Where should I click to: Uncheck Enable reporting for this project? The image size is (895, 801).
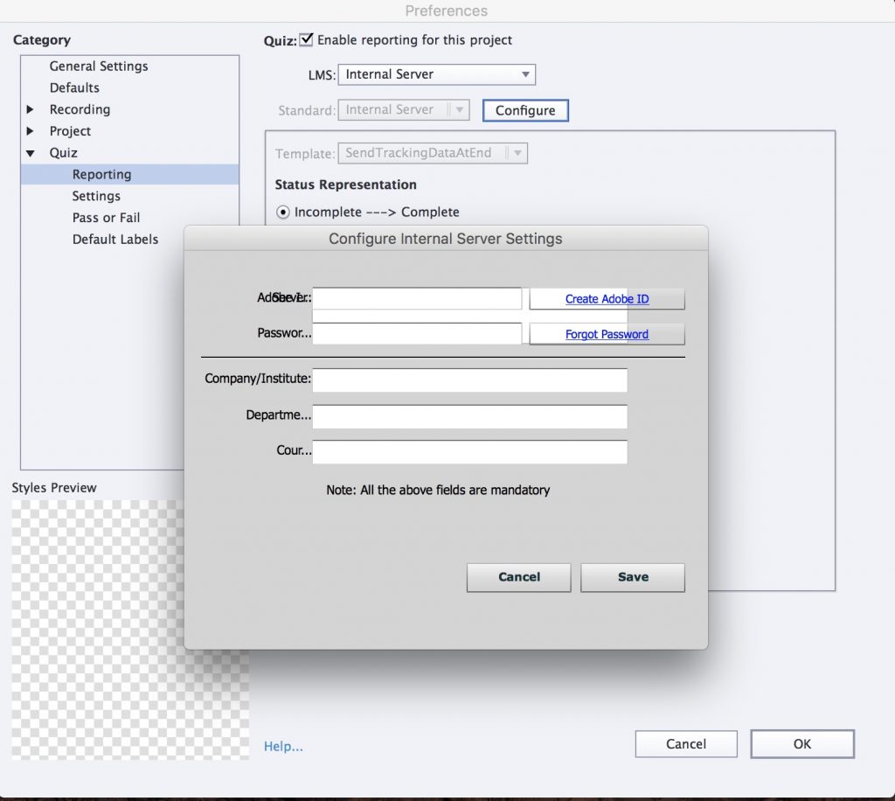pos(307,39)
